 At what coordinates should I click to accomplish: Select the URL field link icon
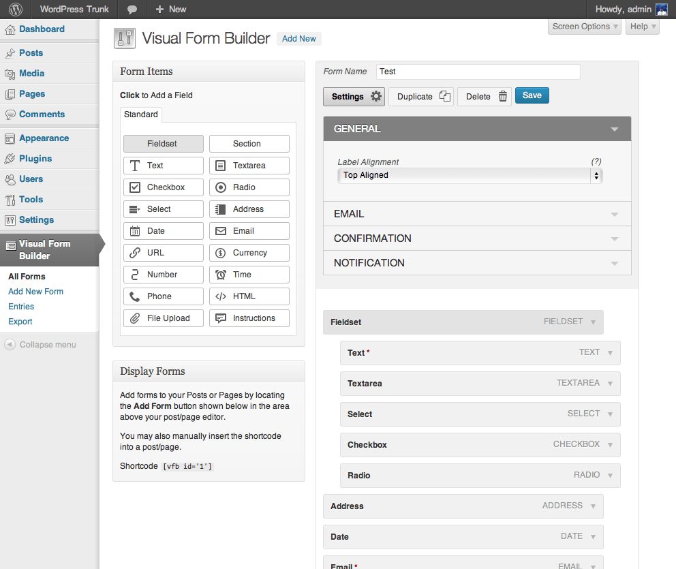136,253
